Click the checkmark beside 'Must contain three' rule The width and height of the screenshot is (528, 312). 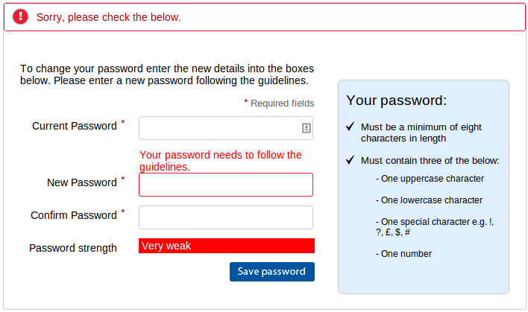(351, 160)
